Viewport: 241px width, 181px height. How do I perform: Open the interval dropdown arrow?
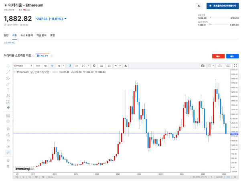click(63, 66)
